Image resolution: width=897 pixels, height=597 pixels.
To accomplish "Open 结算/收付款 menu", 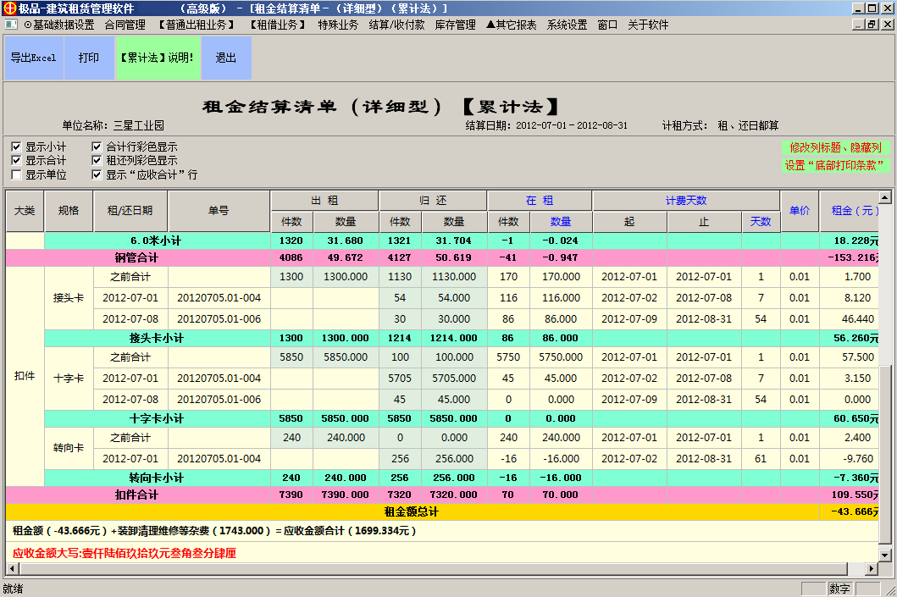I will [396, 25].
